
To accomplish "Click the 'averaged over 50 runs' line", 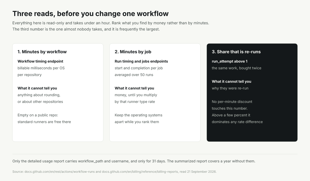I will coord(134,75).
